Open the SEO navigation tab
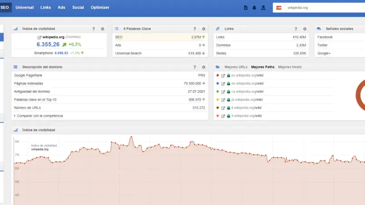Image resolution: width=365 pixels, height=205 pixels. tap(5, 7)
